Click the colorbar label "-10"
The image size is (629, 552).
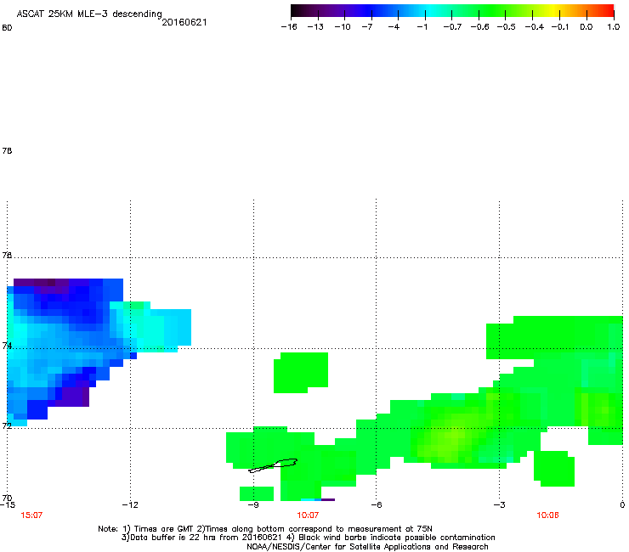click(x=343, y=27)
